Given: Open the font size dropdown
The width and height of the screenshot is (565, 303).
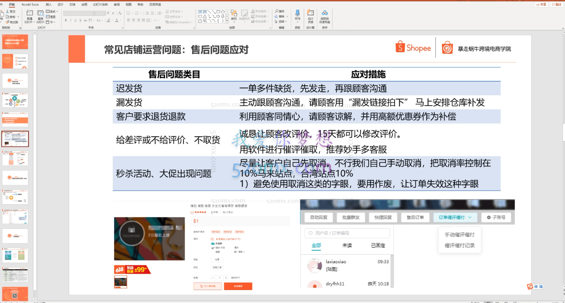Looking at the screenshot, I should click(104, 12).
